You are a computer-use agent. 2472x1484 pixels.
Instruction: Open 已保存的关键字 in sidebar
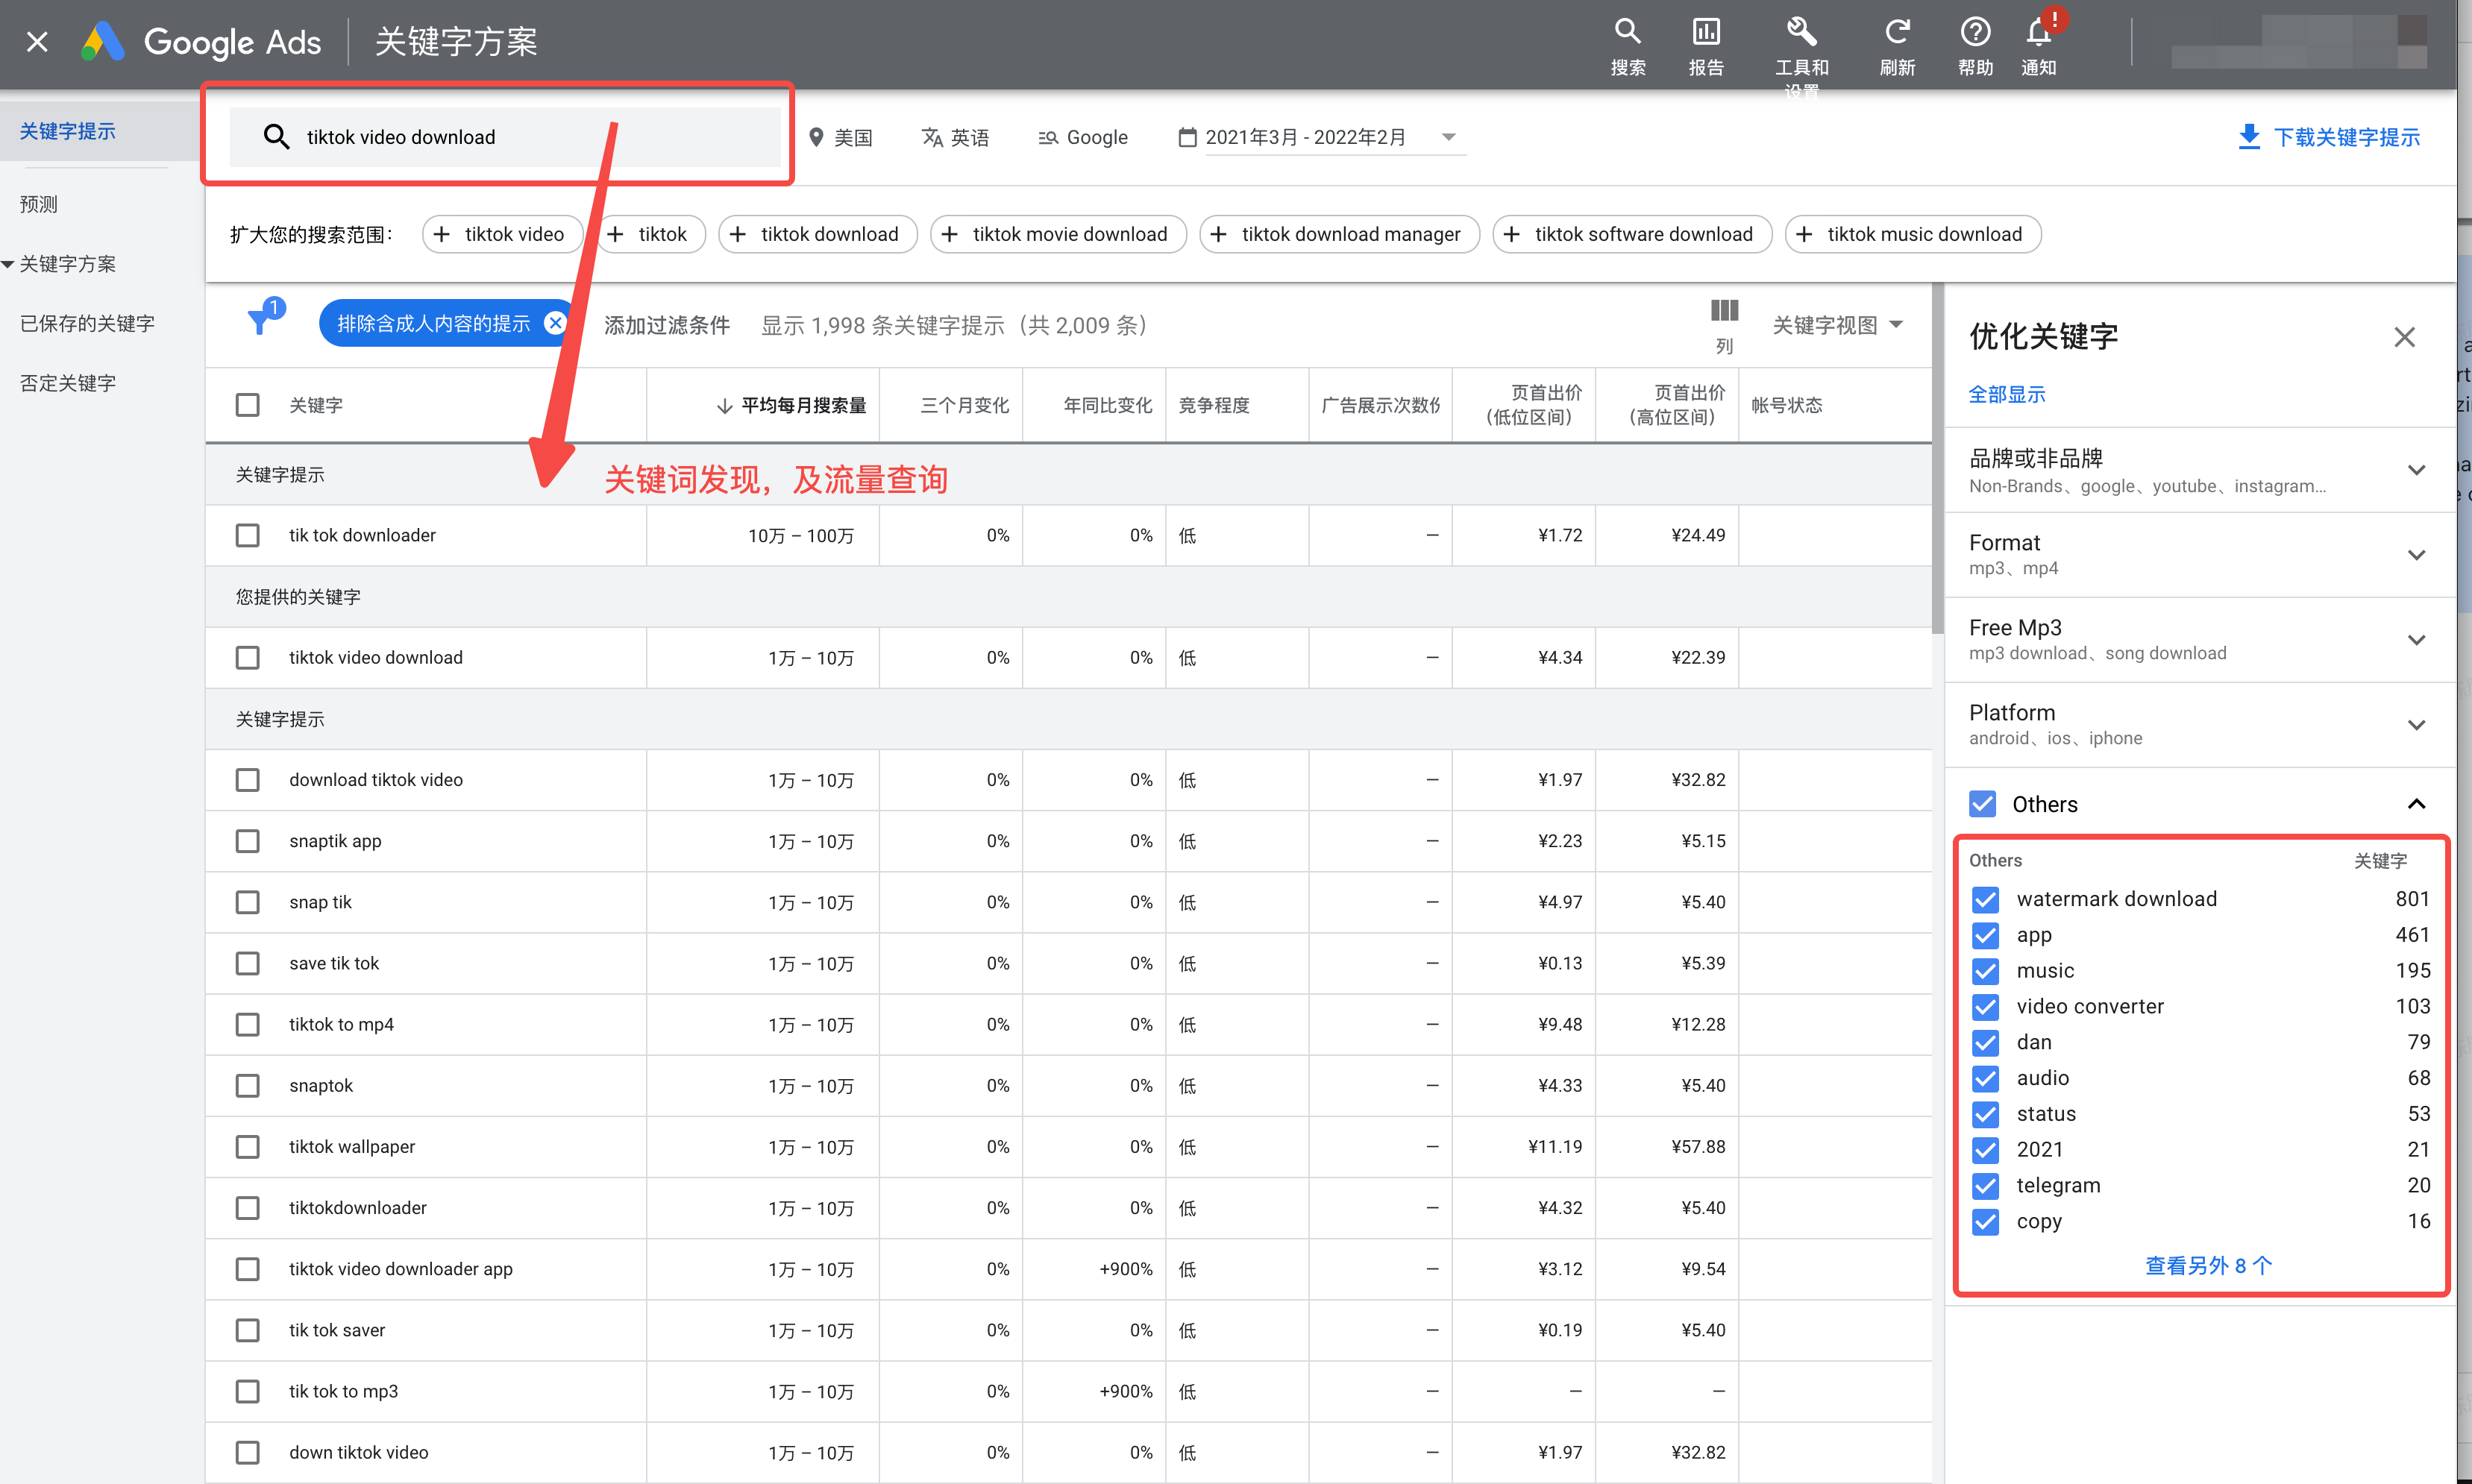coord(86,323)
